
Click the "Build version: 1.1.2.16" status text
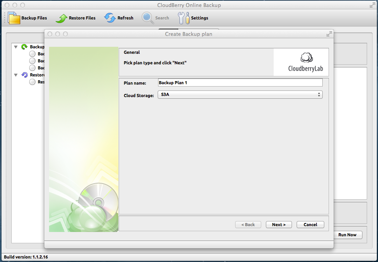[26, 257]
